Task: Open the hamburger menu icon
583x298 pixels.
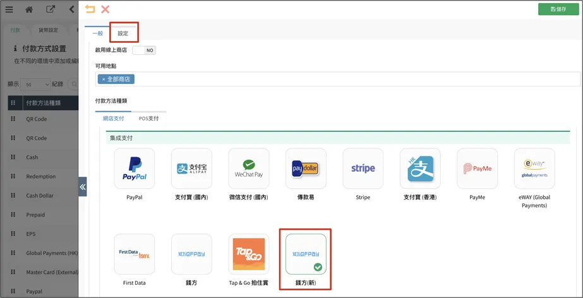Action: click(x=9, y=9)
